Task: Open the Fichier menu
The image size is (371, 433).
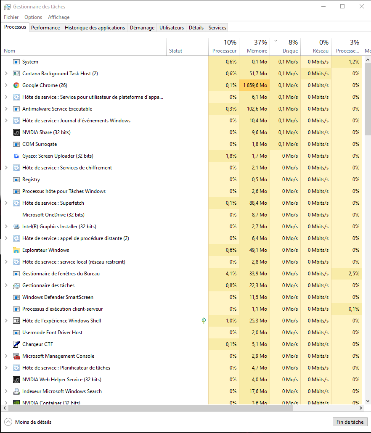Action: click(11, 17)
